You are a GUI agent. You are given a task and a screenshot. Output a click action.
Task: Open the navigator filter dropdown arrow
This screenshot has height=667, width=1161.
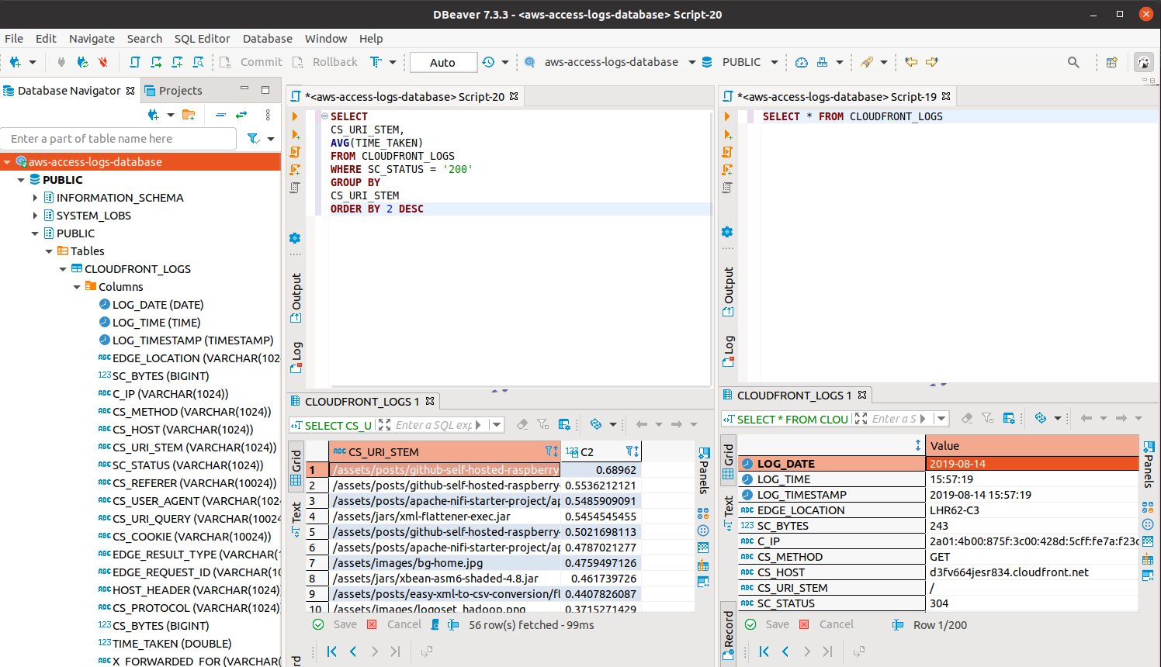tap(271, 139)
